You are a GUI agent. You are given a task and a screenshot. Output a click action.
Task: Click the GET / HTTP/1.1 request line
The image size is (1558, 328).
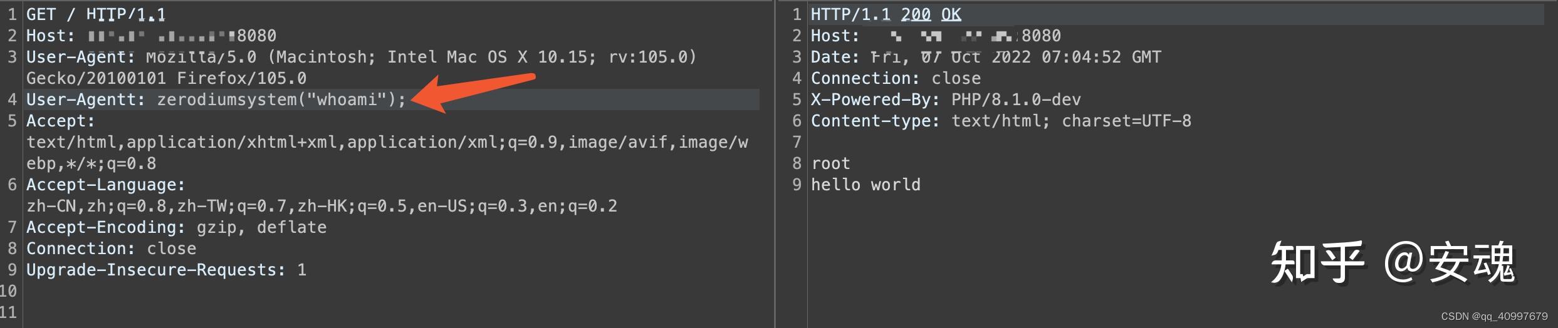(x=96, y=14)
